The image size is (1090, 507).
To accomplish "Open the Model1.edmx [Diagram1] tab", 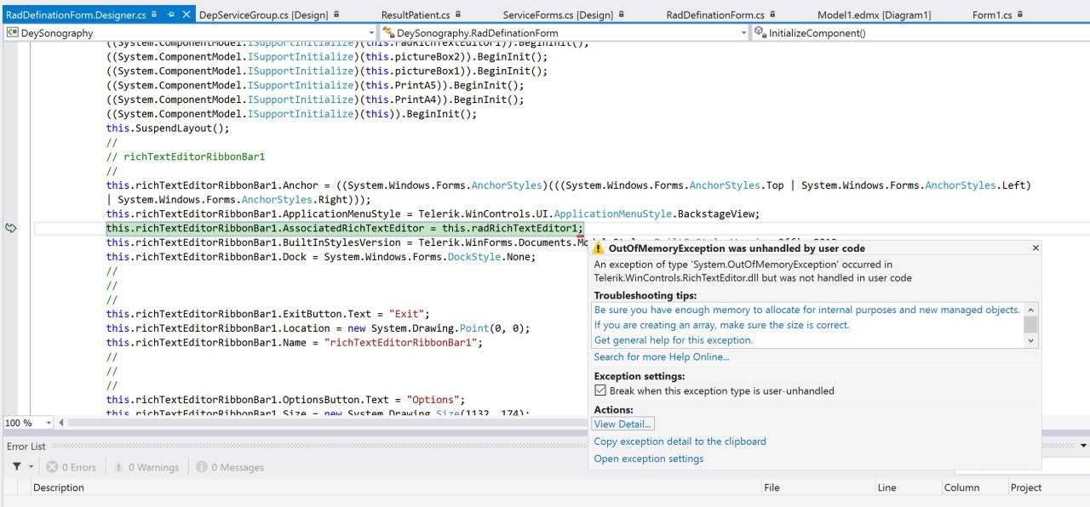I will 874,14.
